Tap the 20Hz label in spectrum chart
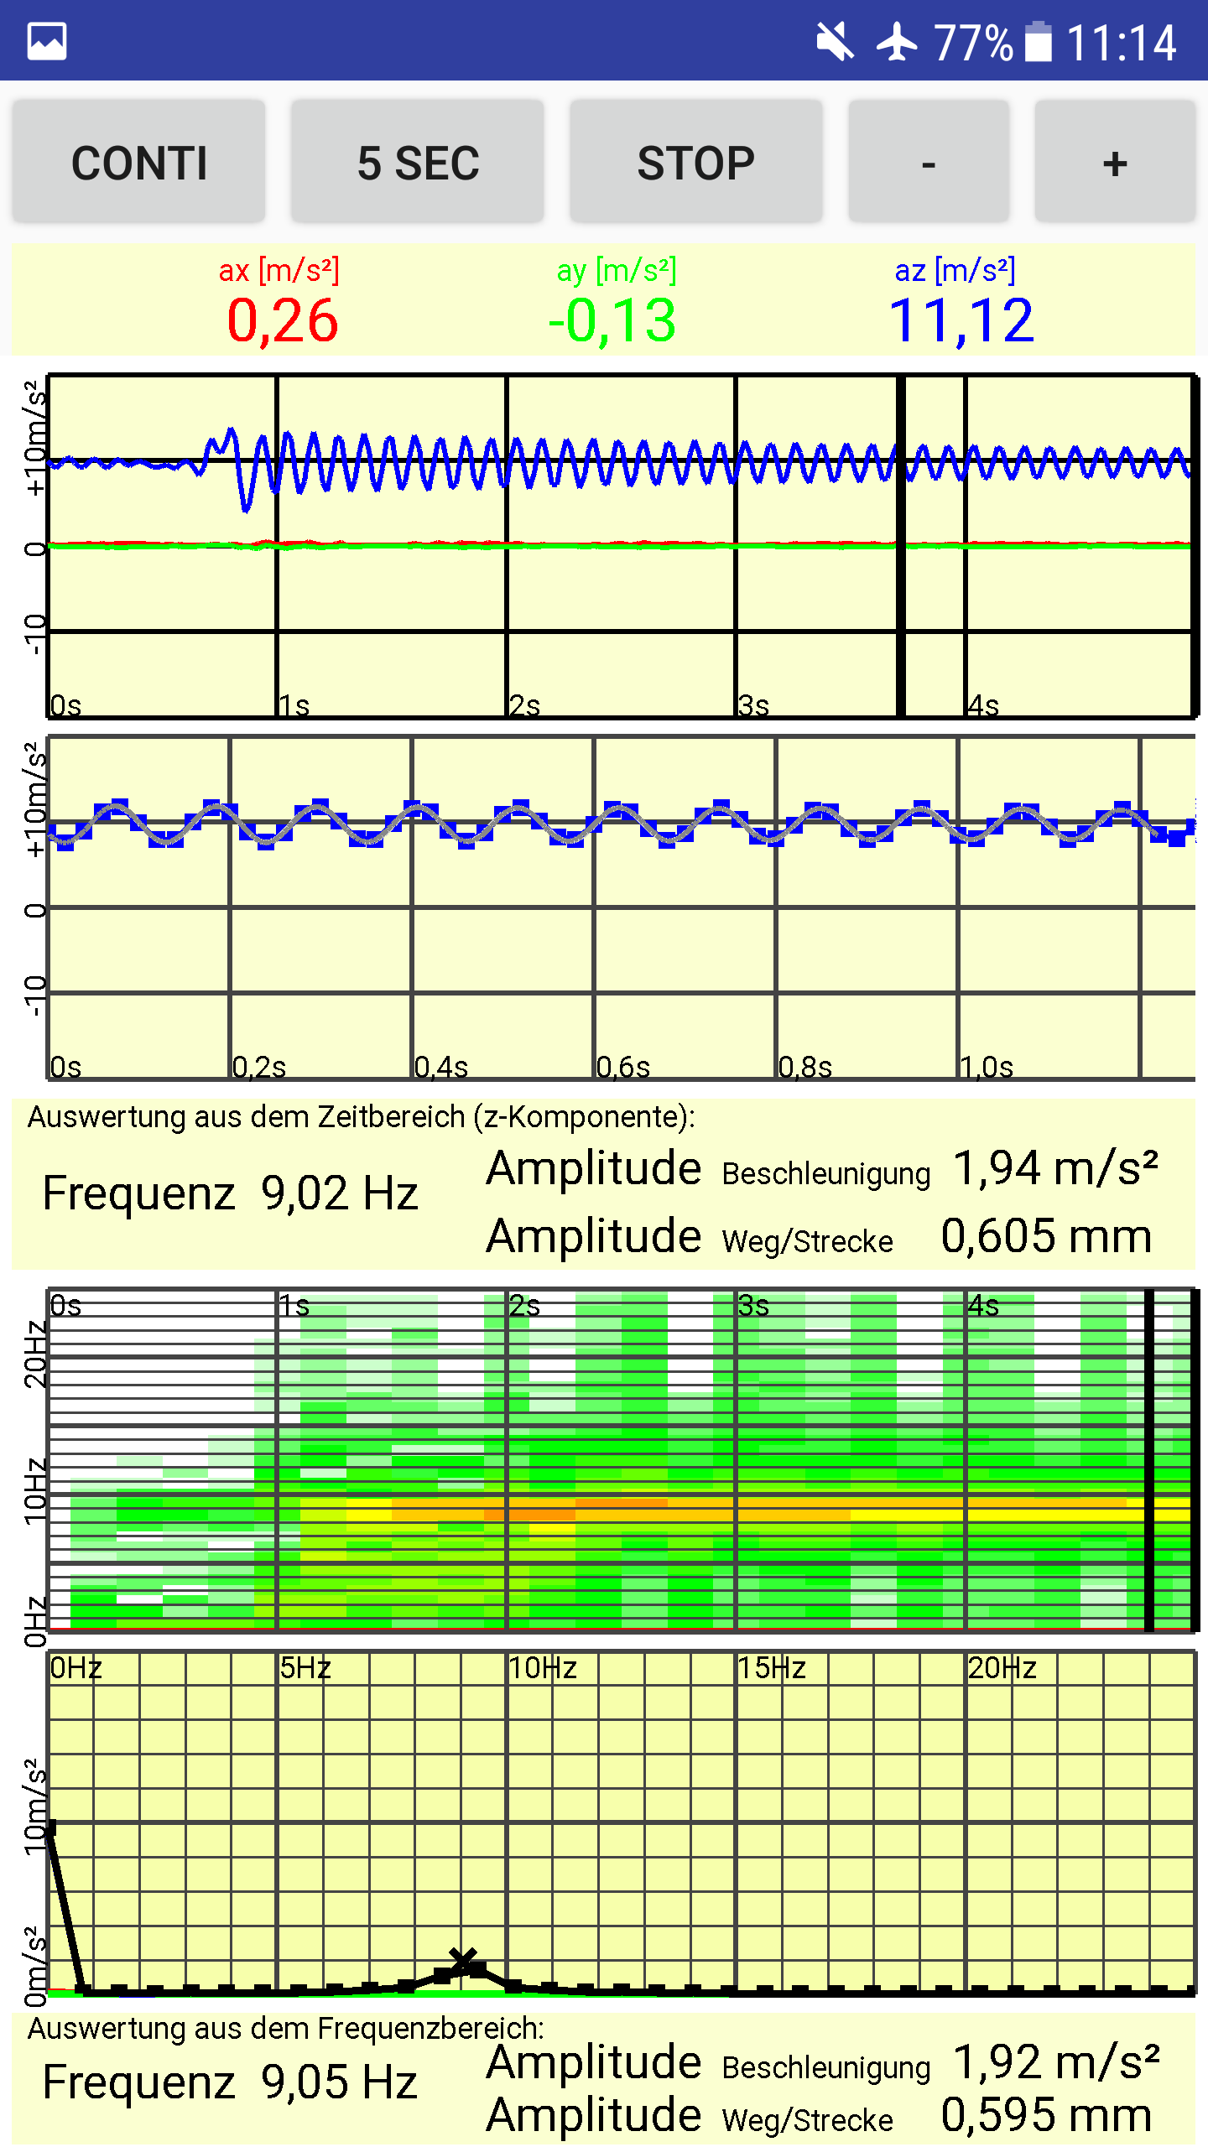The height and width of the screenshot is (2147, 1208). [1002, 1668]
